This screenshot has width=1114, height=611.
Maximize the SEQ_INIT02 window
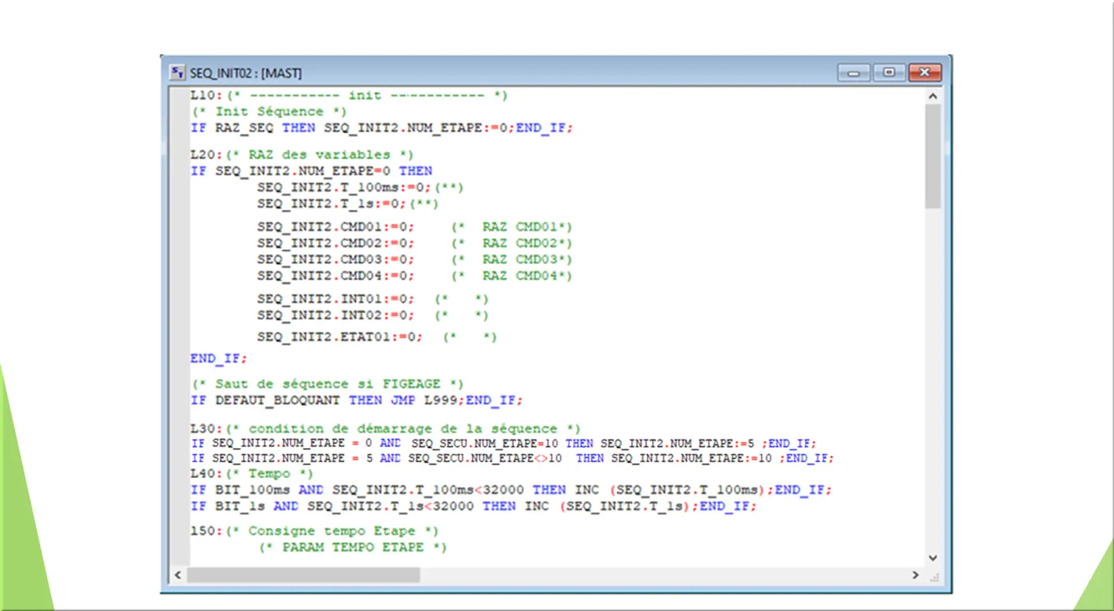coord(889,72)
